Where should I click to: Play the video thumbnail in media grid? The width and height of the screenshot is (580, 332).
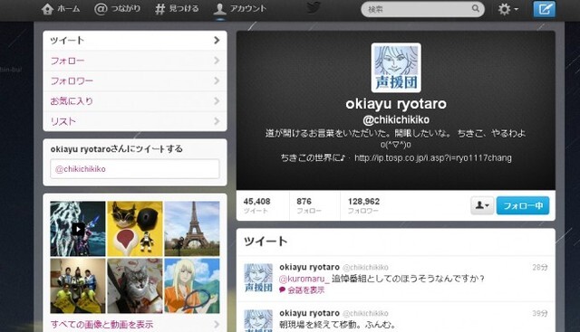[78, 229]
